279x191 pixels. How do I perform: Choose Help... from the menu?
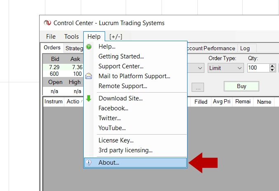(135, 47)
